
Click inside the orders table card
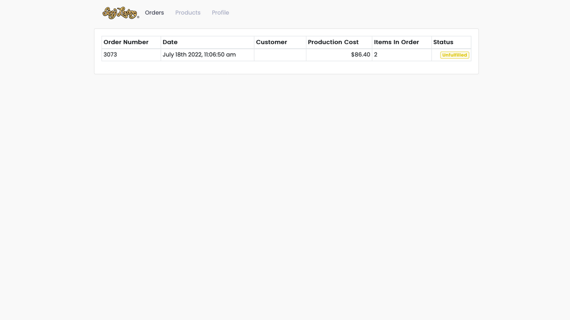coord(286,67)
